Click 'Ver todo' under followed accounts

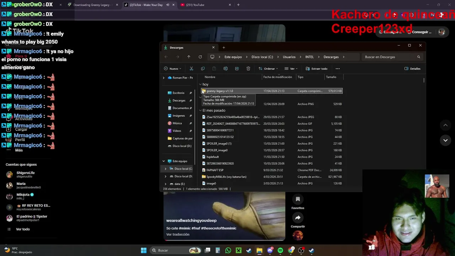click(23, 229)
